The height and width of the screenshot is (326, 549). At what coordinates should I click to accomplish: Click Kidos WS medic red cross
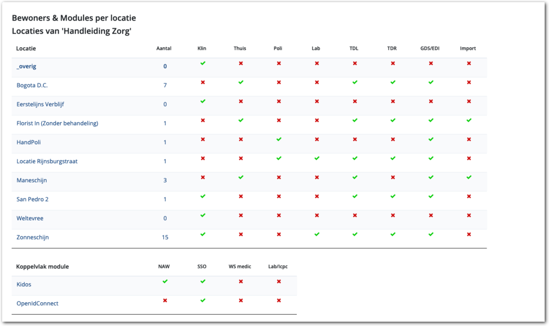point(241,282)
